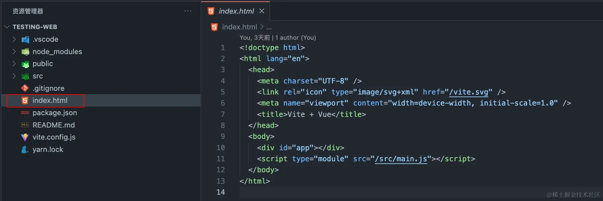
Task: Expand the src folder chevron
Action: tap(14, 76)
